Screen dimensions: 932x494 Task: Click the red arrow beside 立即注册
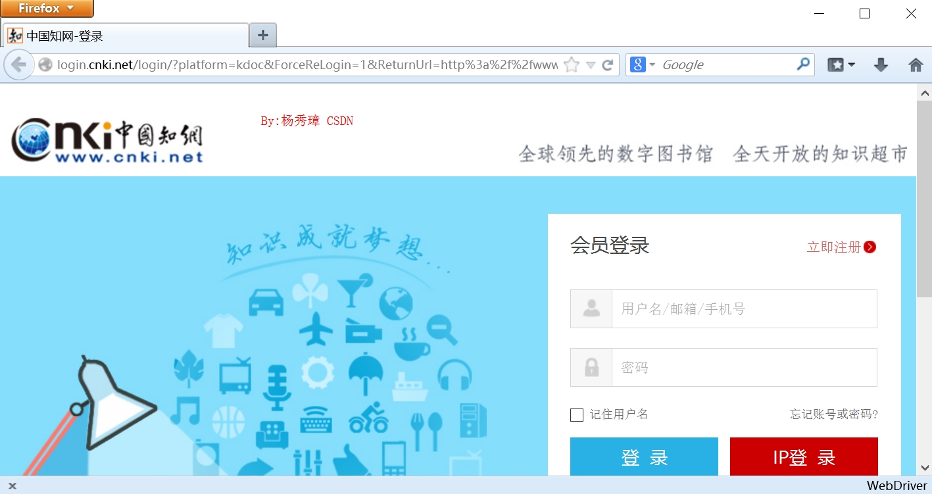870,247
